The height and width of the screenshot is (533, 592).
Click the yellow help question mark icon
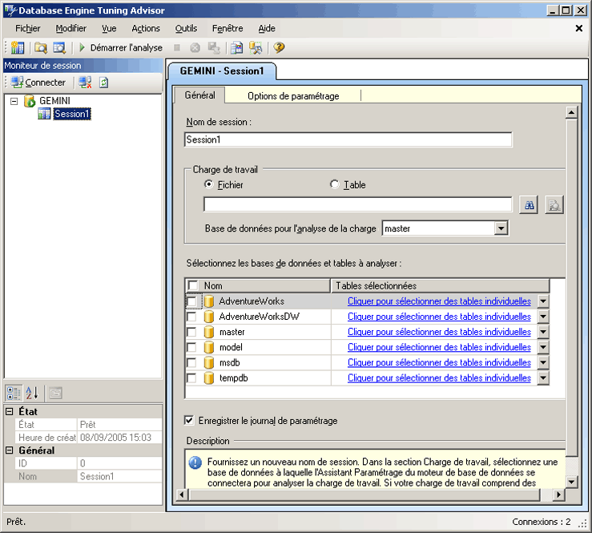(x=279, y=48)
